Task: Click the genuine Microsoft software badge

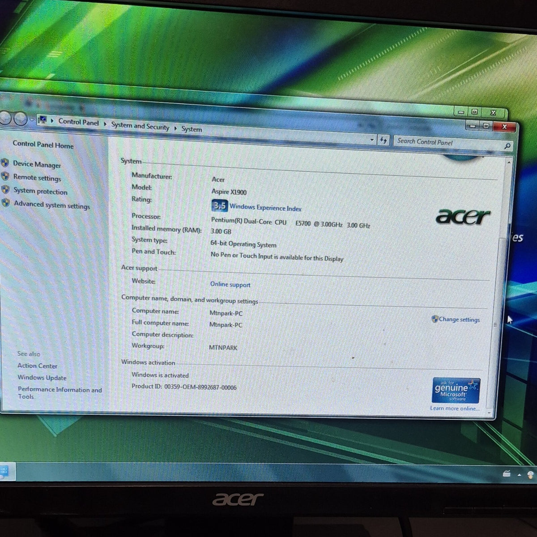Action: (456, 391)
